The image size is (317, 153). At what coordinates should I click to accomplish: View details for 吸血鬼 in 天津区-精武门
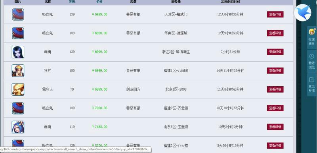pyautogui.click(x=275, y=14)
